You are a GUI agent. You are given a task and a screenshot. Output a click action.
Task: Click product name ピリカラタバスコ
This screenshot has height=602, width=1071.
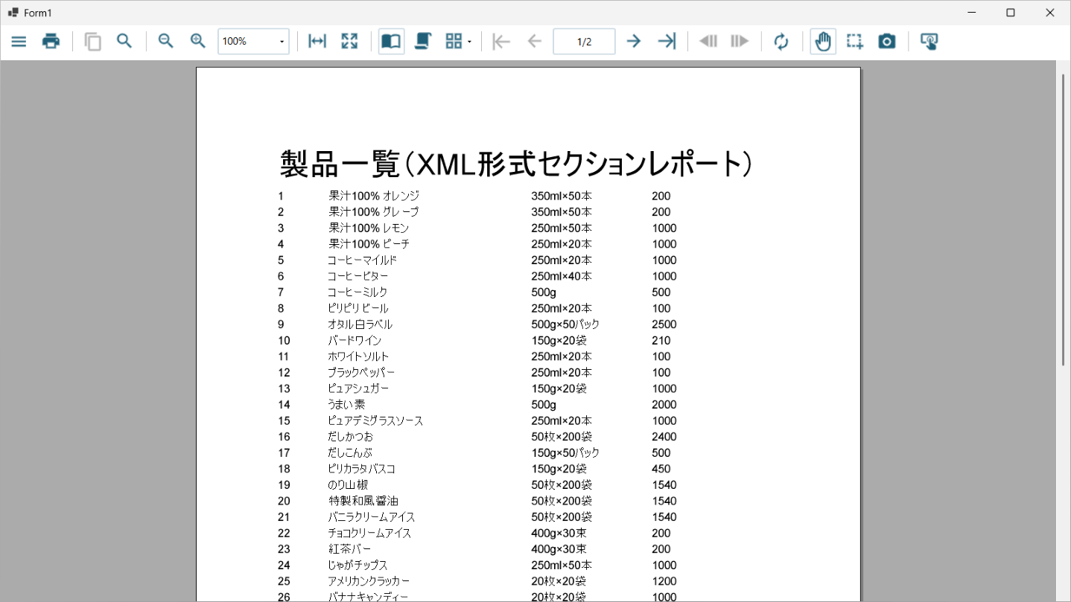click(362, 469)
